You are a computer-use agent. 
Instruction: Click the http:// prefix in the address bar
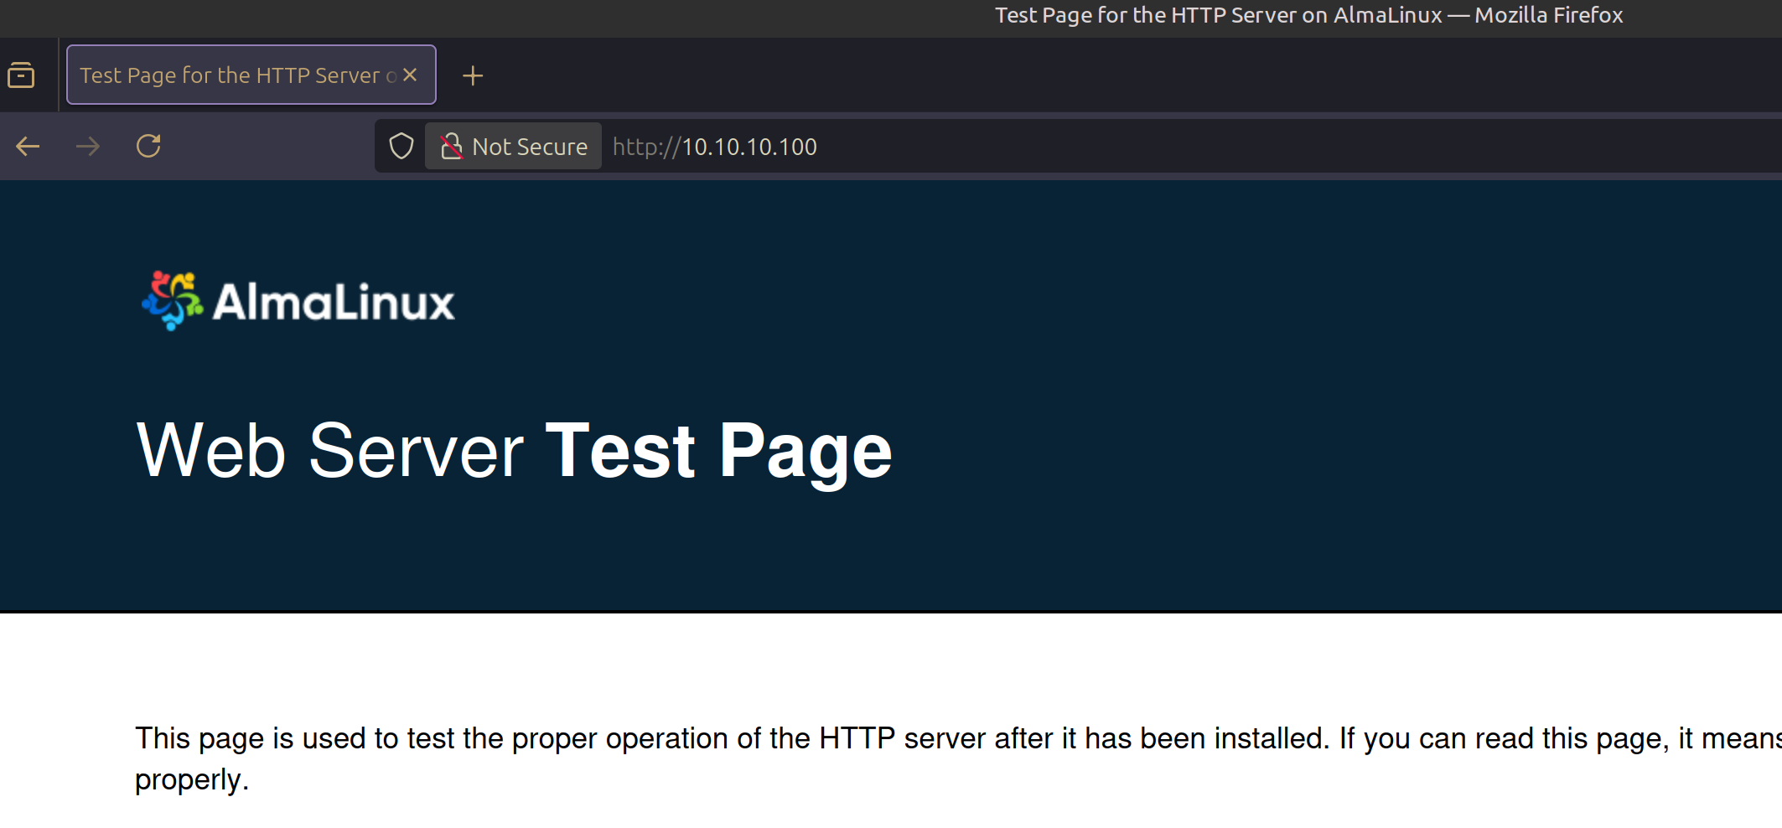tap(645, 147)
